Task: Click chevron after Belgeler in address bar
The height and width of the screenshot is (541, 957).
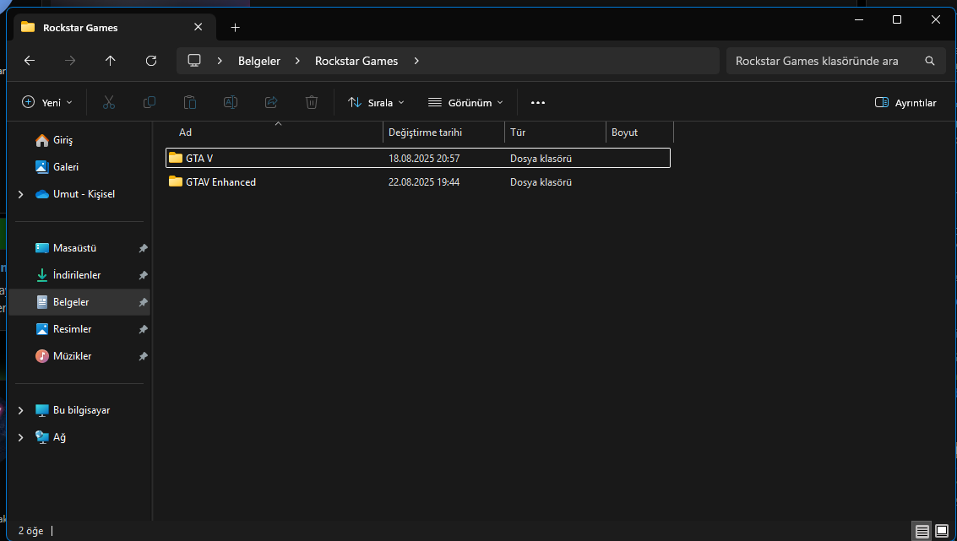Action: [x=297, y=61]
